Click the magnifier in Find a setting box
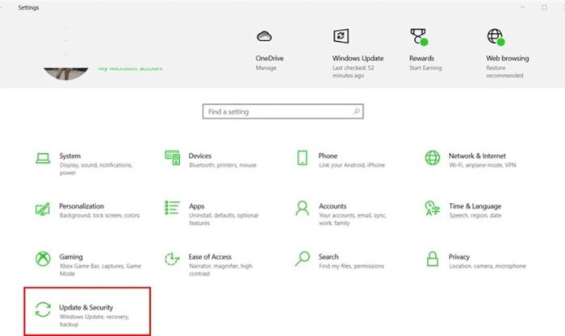 tap(356, 111)
